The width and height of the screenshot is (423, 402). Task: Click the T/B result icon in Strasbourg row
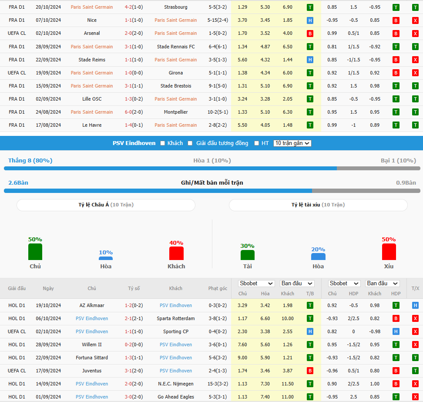pos(310,7)
